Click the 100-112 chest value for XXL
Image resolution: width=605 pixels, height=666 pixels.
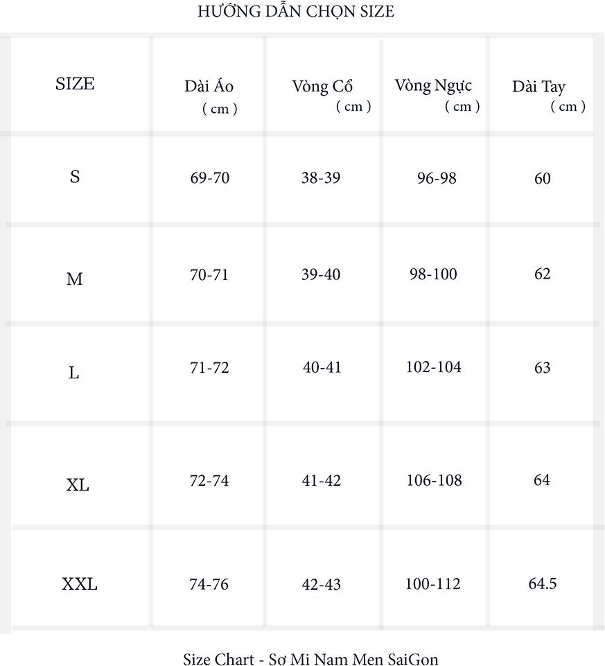point(433,584)
